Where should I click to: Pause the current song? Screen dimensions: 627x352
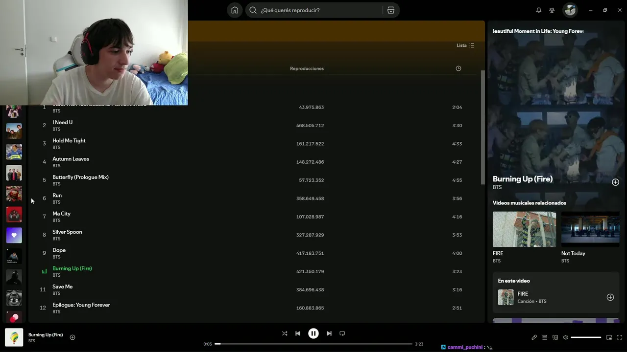click(313, 333)
